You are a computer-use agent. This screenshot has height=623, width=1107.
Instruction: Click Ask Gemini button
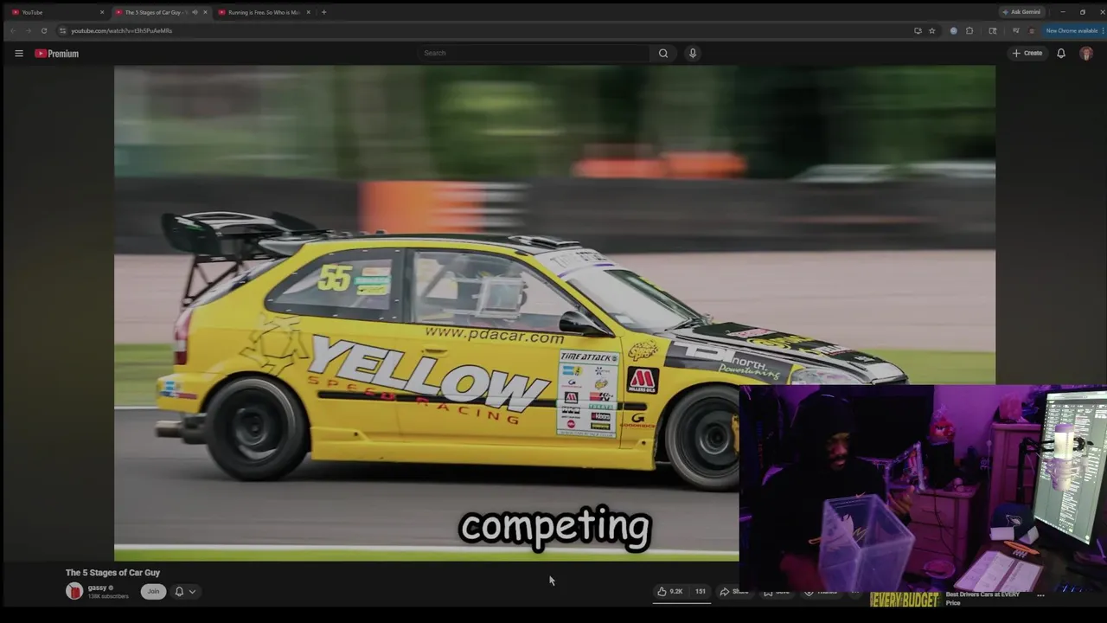(1021, 12)
